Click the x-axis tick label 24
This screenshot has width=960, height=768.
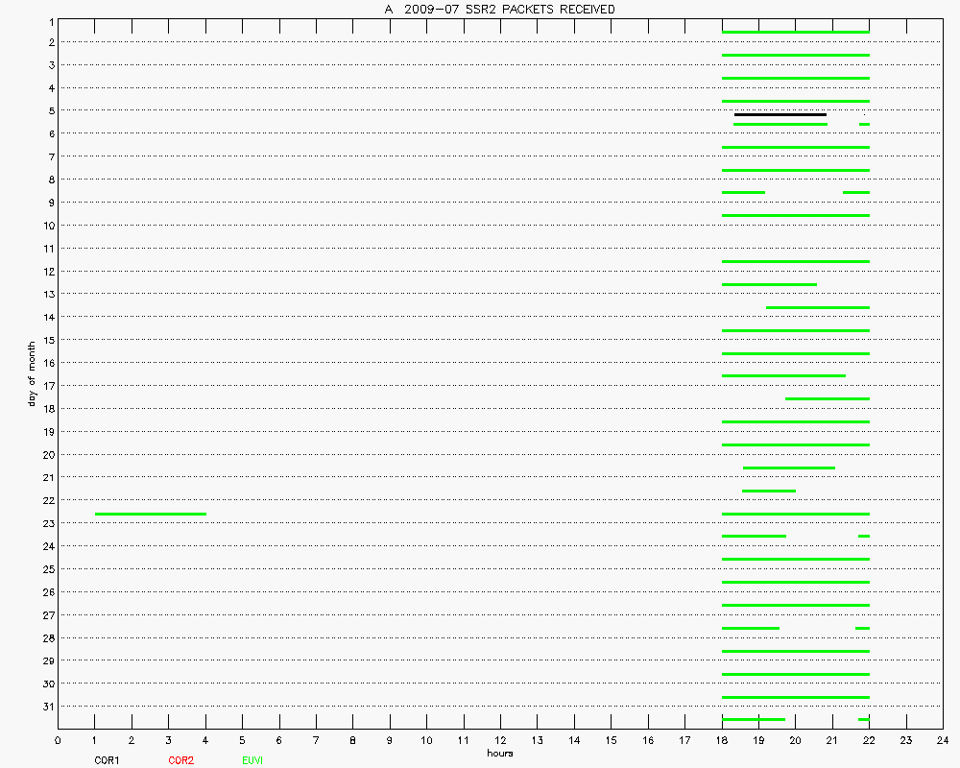(x=942, y=741)
